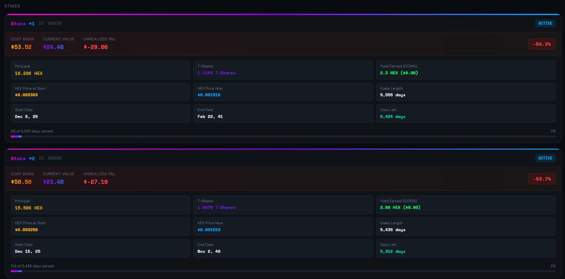Viewport: 565px width, 279px height.
Task: Click the $53.52 cost basis value
Action: (x=21, y=47)
